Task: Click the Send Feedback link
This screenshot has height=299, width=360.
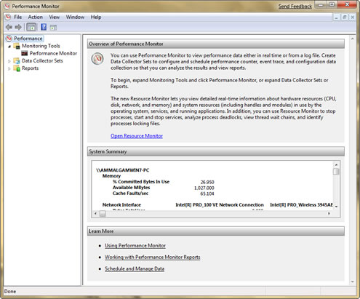Action: coord(295,7)
